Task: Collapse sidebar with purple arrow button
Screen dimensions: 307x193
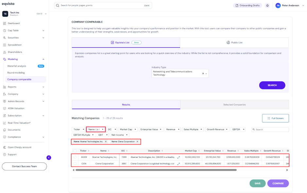Action: coord(49,158)
